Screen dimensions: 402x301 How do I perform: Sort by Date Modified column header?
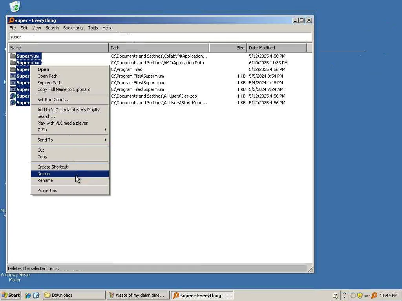pyautogui.click(x=277, y=48)
